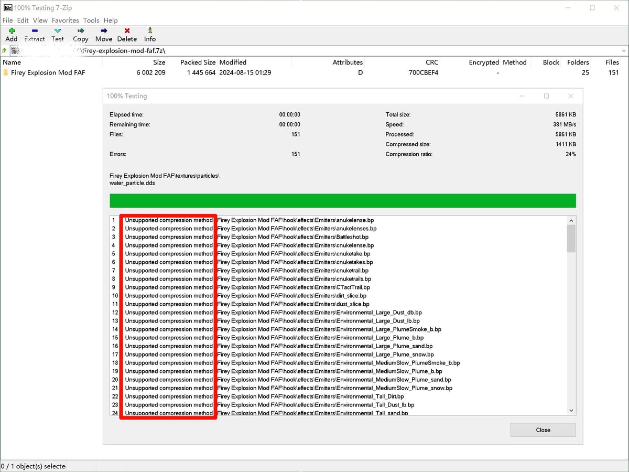
Task: Click the Info toolbar icon
Action: 150,30
